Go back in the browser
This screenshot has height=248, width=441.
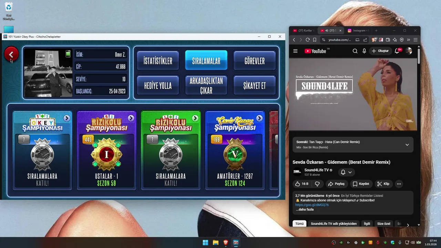point(294,40)
